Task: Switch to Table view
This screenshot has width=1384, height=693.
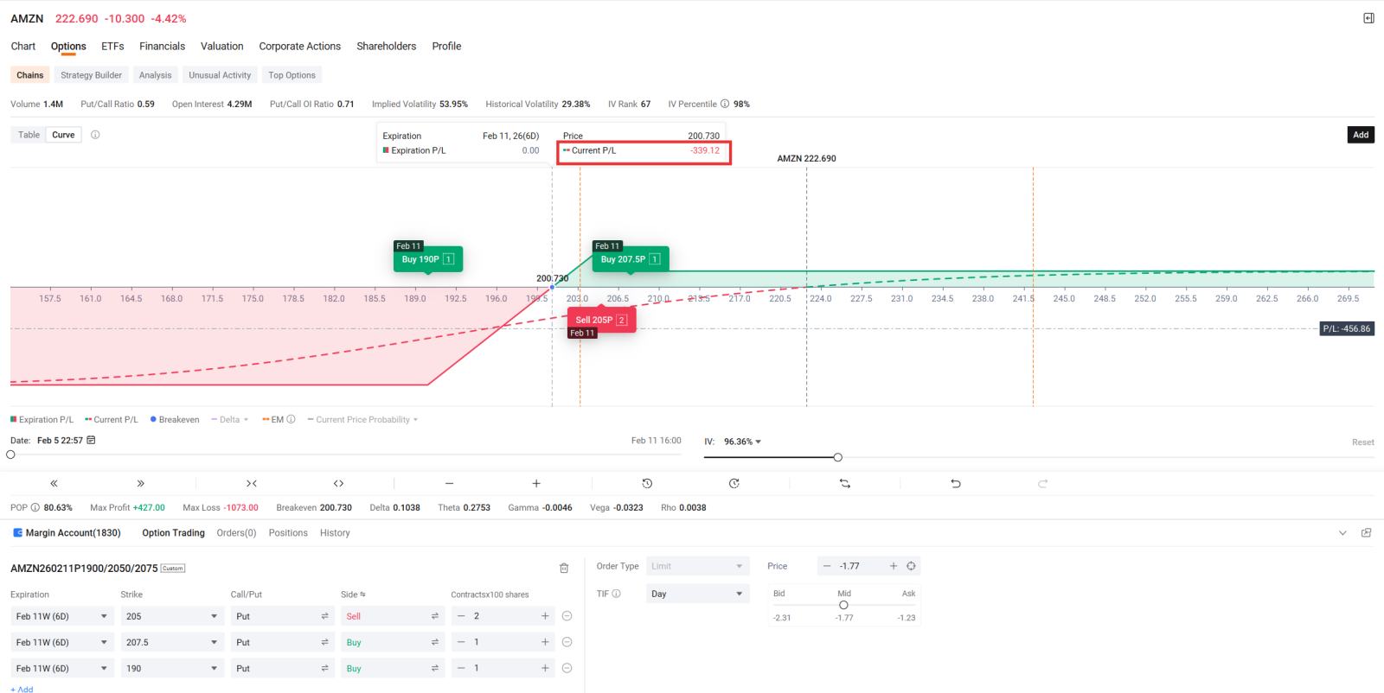Action: tap(29, 135)
